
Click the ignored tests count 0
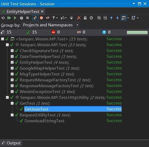point(84,32)
